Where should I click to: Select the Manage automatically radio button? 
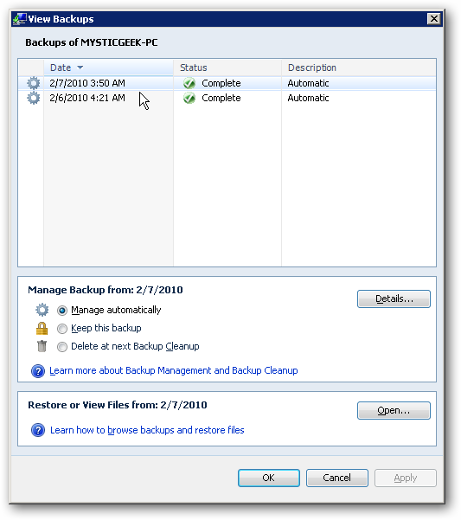click(x=62, y=310)
